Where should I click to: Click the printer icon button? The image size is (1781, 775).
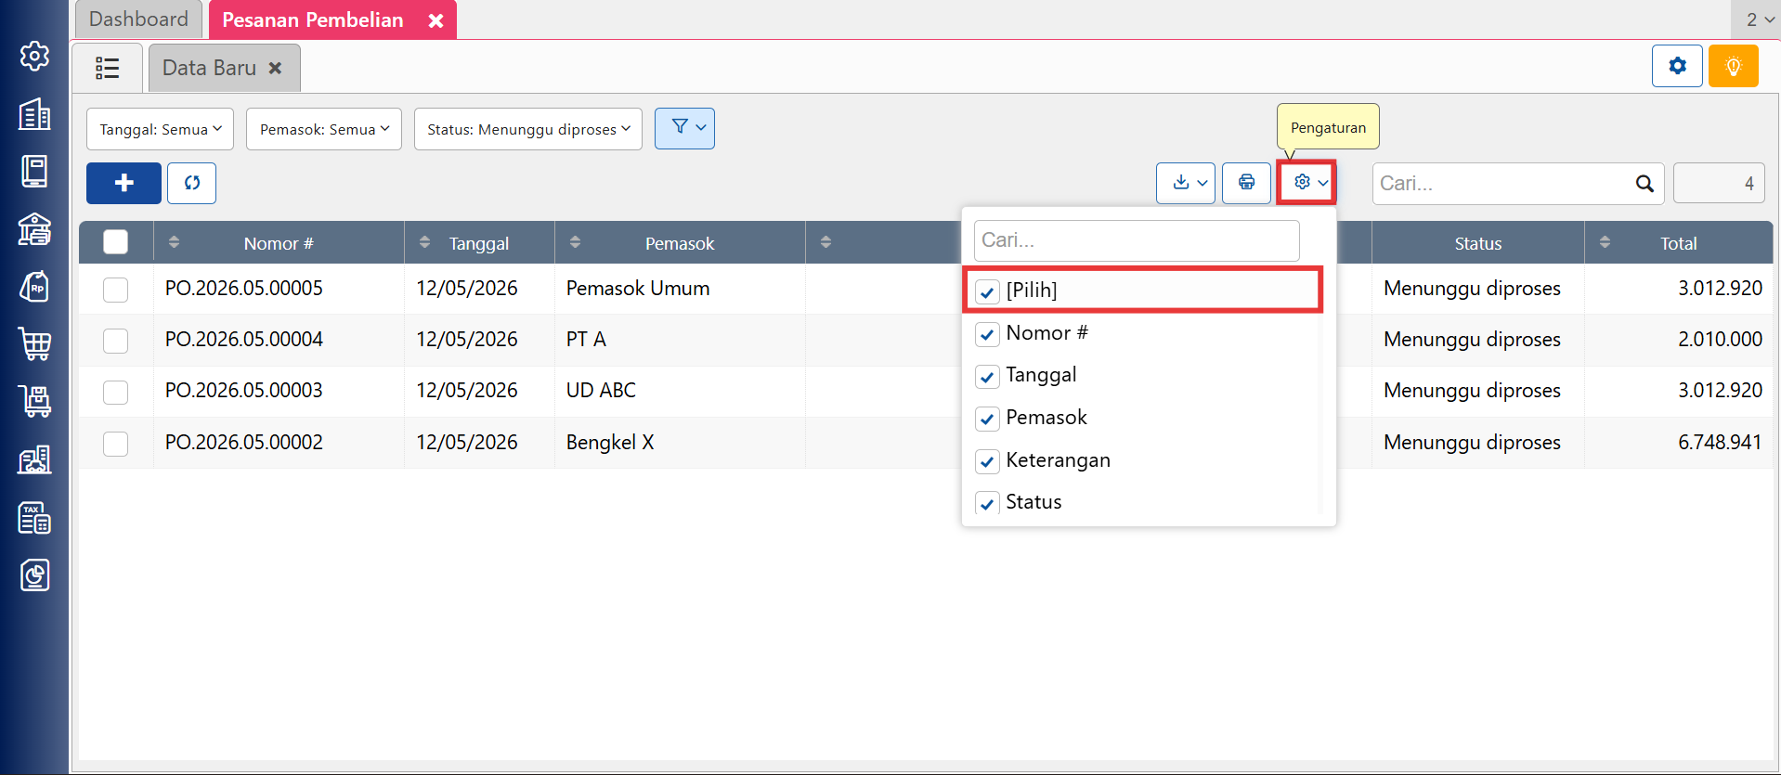coord(1246,183)
